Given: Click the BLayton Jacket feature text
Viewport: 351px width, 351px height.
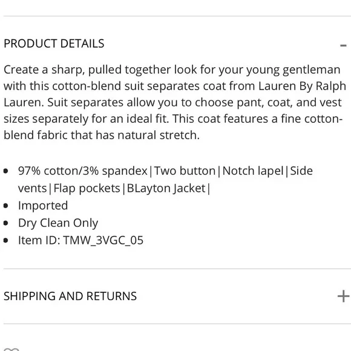Looking at the screenshot, I should pos(166,188).
